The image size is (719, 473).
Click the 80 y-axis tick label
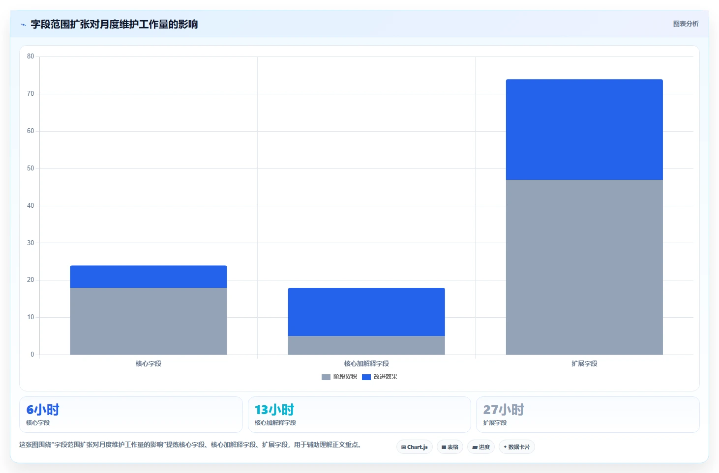[x=30, y=56]
